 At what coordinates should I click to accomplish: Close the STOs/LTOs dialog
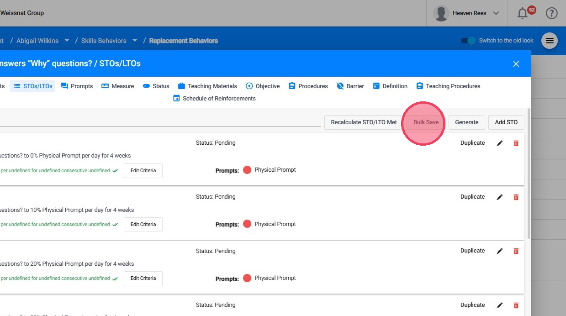(x=516, y=64)
